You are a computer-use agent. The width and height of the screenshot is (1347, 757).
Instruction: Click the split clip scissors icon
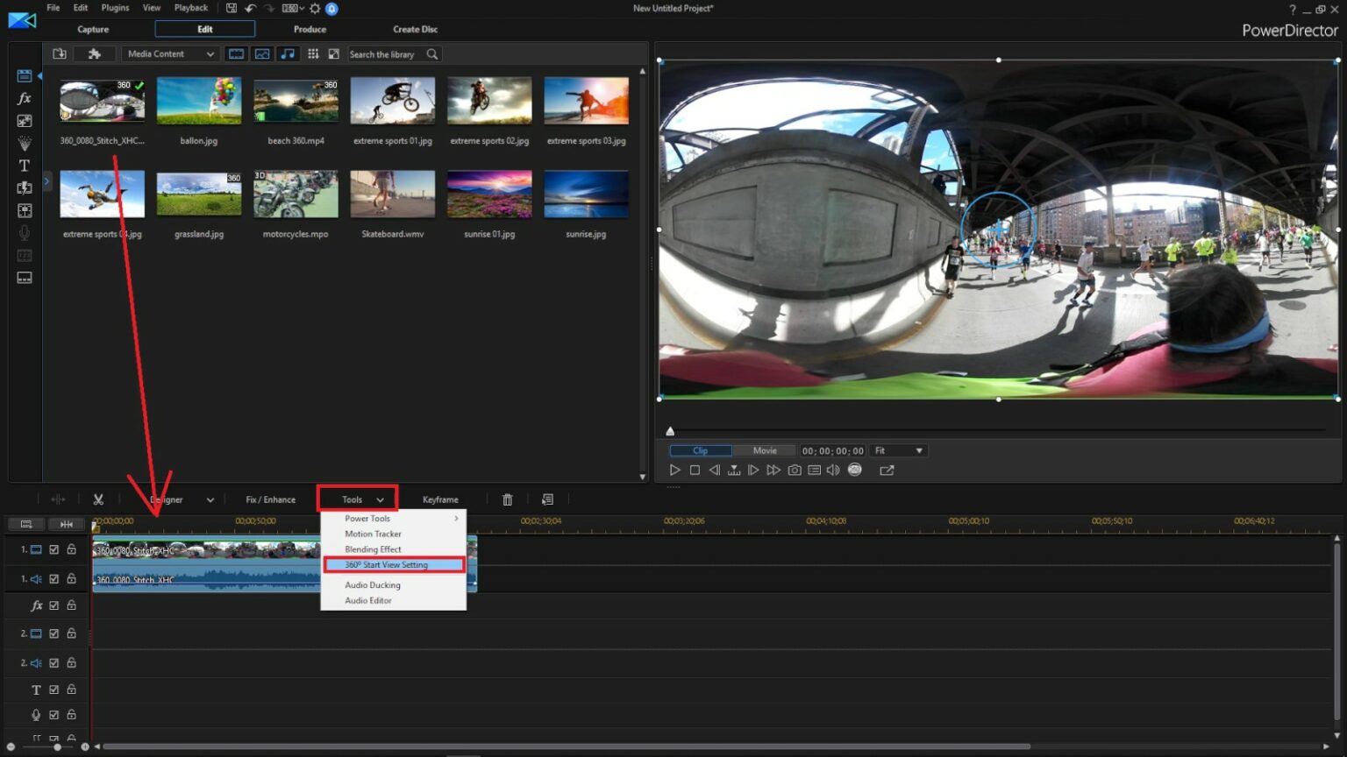(x=98, y=499)
